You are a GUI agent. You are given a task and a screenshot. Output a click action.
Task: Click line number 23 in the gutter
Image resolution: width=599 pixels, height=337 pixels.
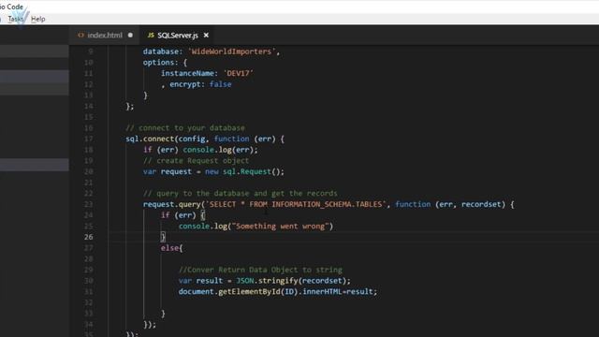(89, 204)
